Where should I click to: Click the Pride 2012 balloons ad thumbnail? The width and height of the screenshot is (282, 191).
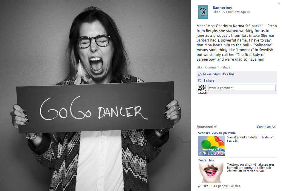(211, 146)
